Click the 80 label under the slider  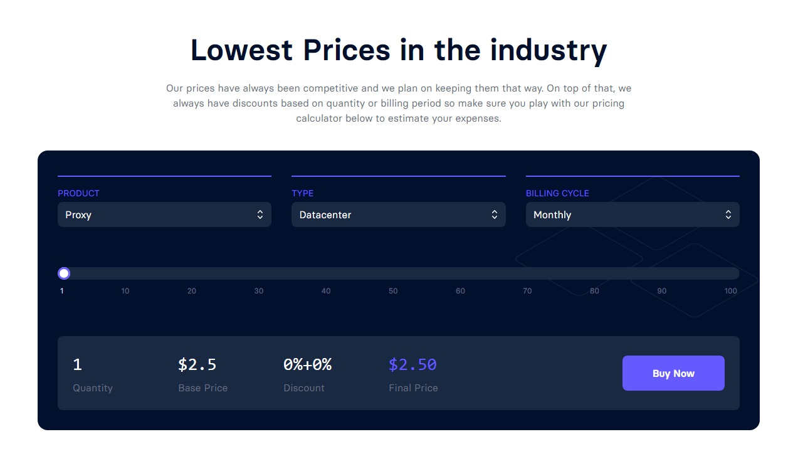(x=594, y=291)
